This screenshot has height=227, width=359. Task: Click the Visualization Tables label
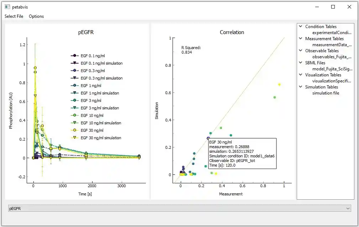323,75
